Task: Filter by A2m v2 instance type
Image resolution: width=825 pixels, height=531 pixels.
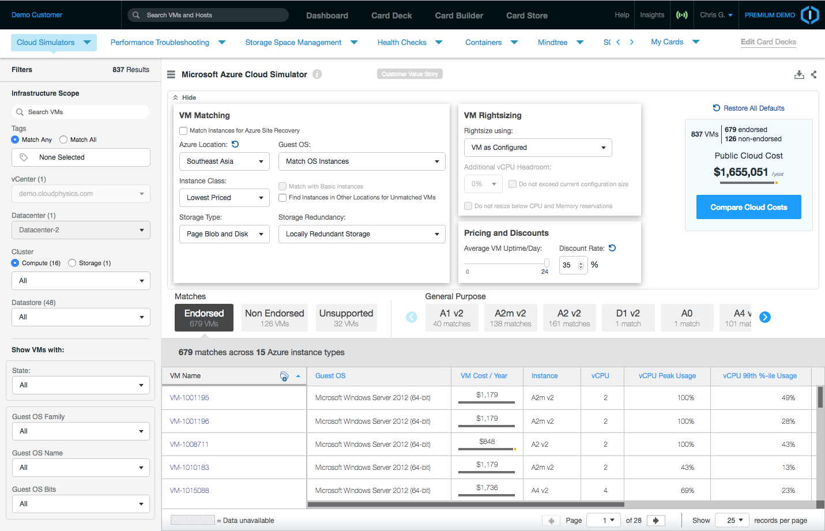Action: click(x=510, y=318)
